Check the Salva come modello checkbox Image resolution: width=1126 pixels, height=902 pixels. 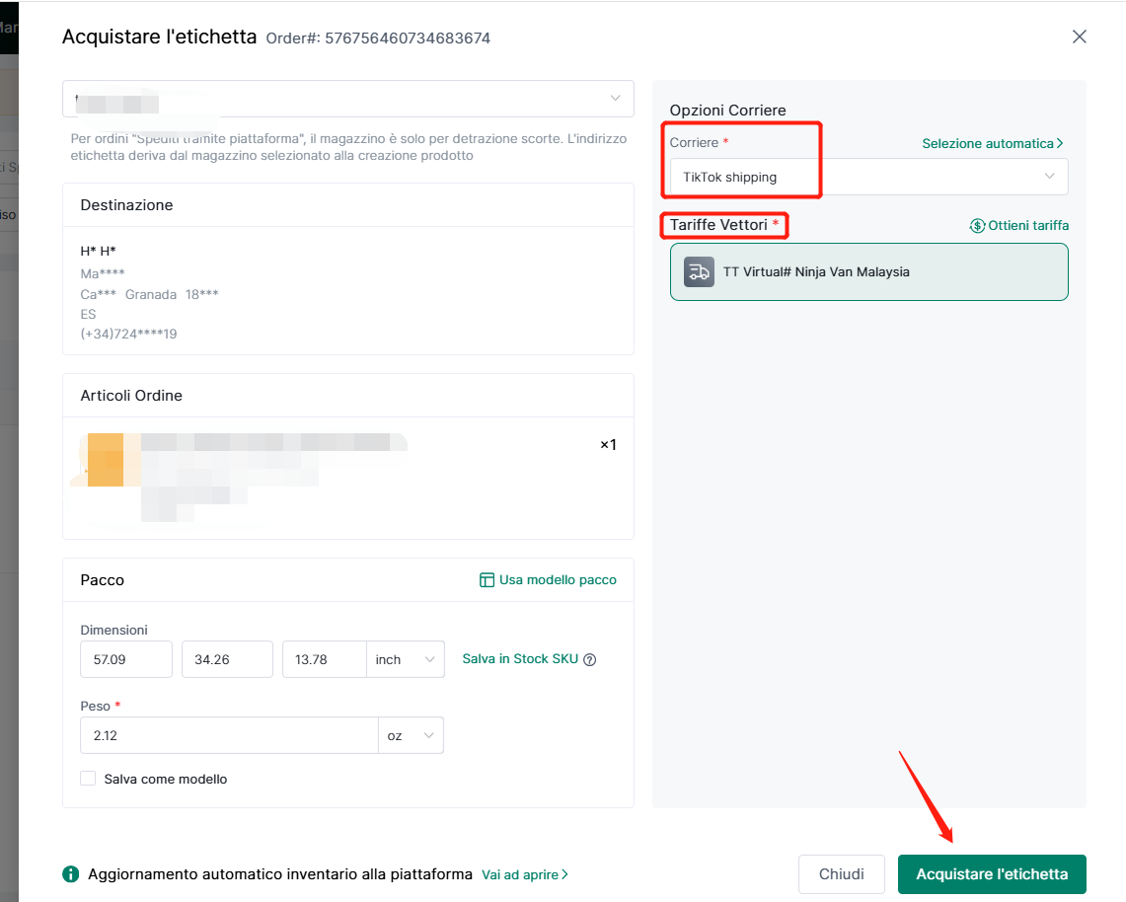(88, 779)
